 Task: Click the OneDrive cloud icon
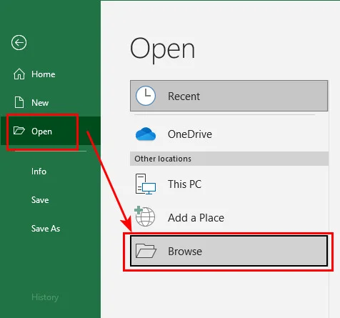(146, 134)
